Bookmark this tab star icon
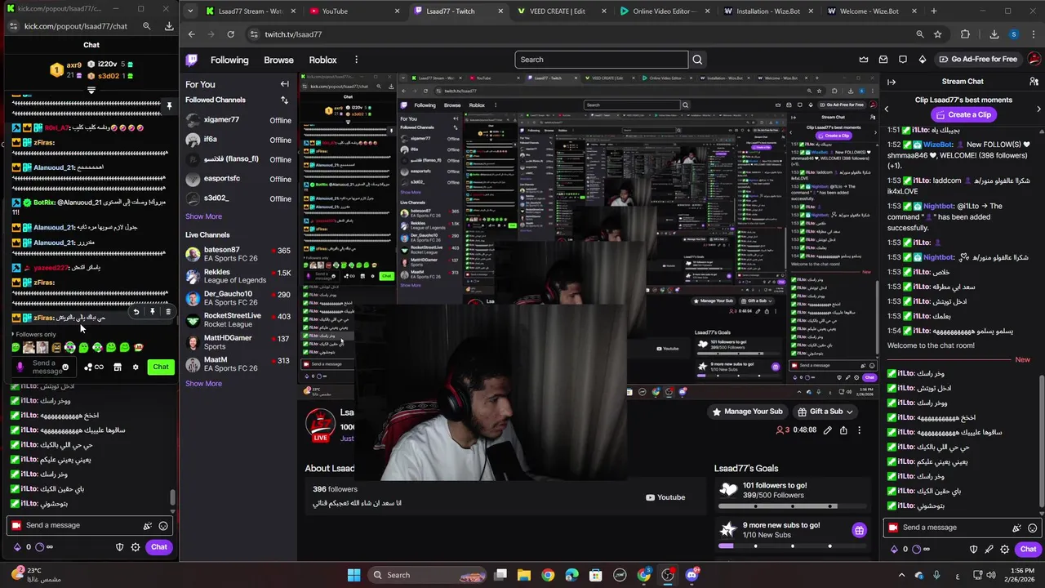1045x588 pixels. [x=938, y=34]
